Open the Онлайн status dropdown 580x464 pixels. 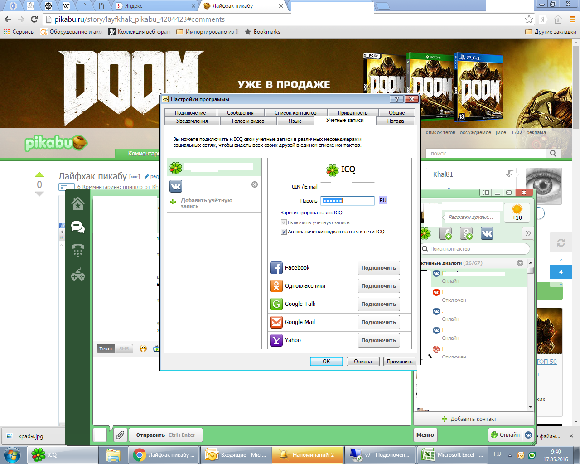click(505, 435)
